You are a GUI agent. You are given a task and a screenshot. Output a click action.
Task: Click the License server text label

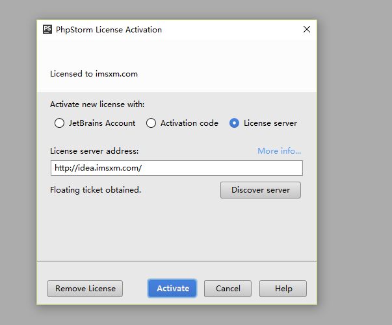tap(270, 123)
